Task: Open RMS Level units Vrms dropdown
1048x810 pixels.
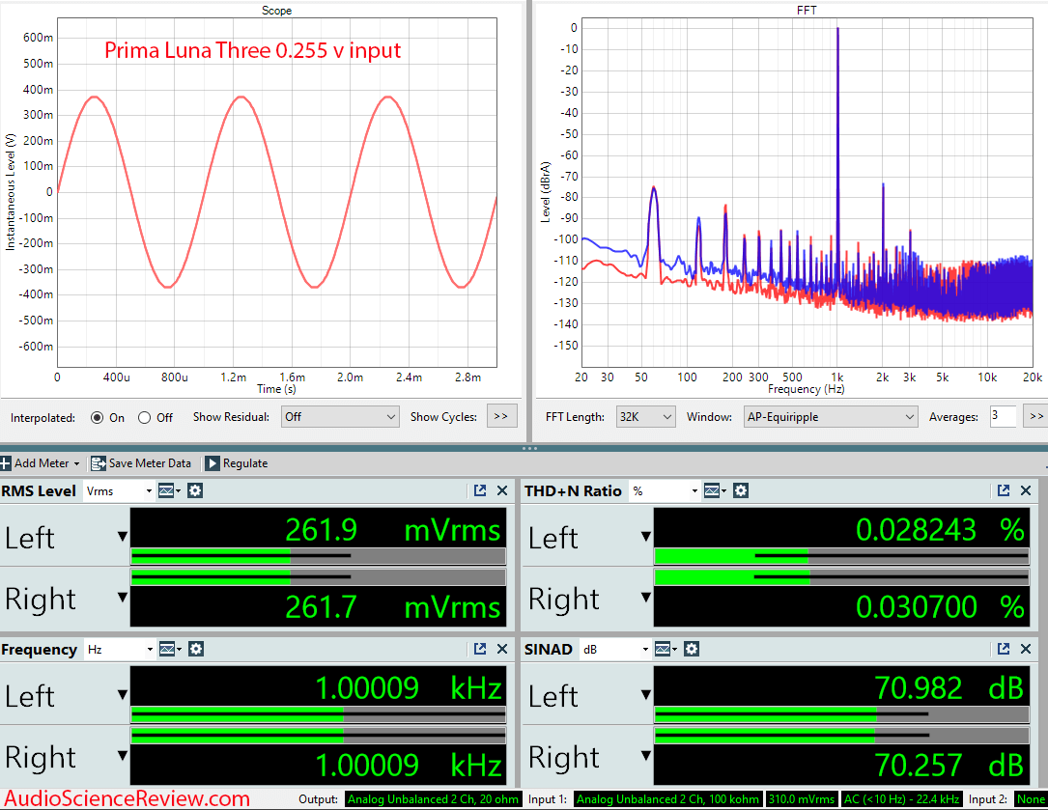Action: pyautogui.click(x=119, y=491)
